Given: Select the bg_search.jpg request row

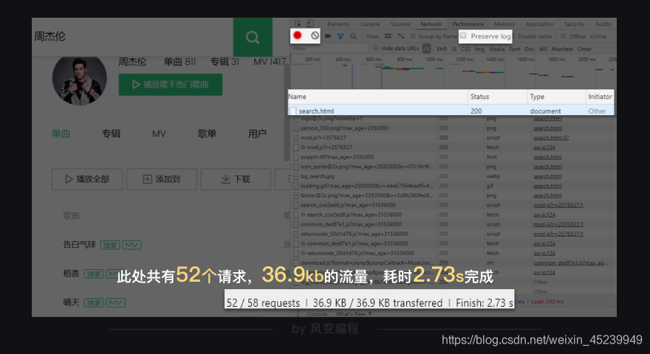Looking at the screenshot, I should 452,176.
